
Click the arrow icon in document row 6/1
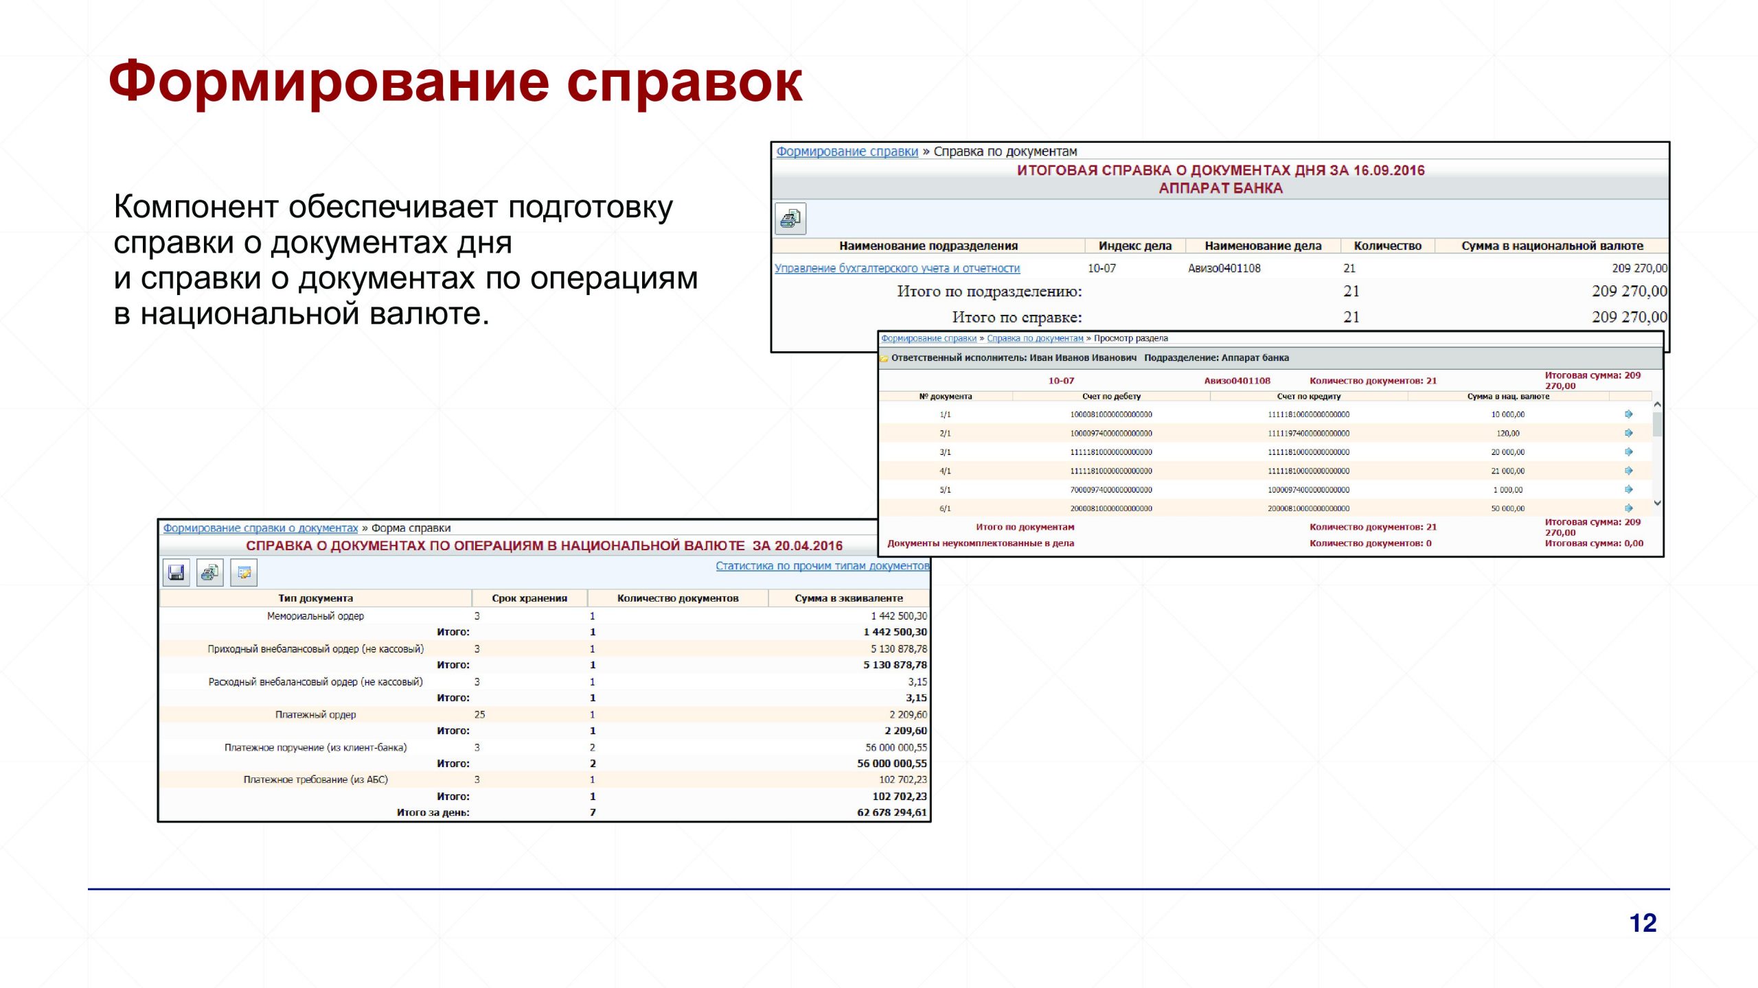pos(1628,508)
